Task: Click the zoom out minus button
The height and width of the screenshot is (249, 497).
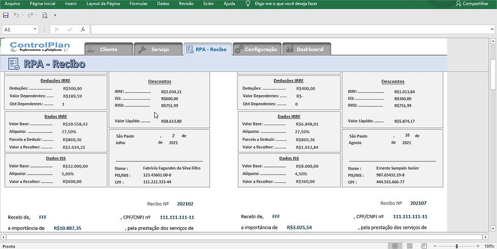Action: (x=436, y=246)
